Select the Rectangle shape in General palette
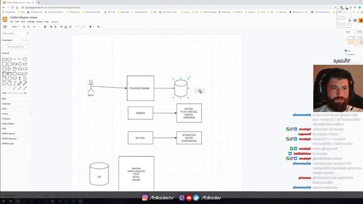The width and height of the screenshot is (363, 204). tap(4, 59)
